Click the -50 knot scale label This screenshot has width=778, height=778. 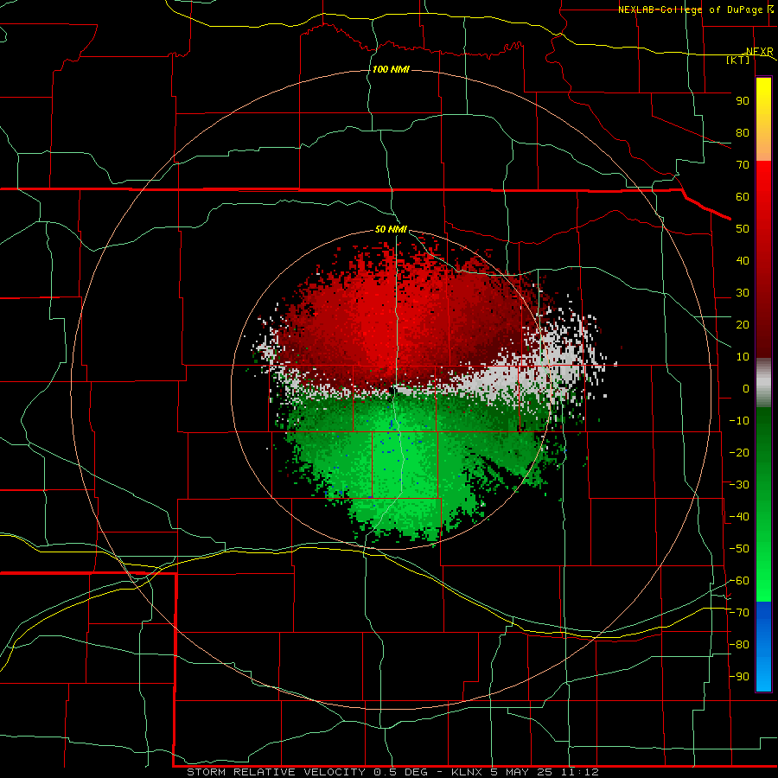739,549
